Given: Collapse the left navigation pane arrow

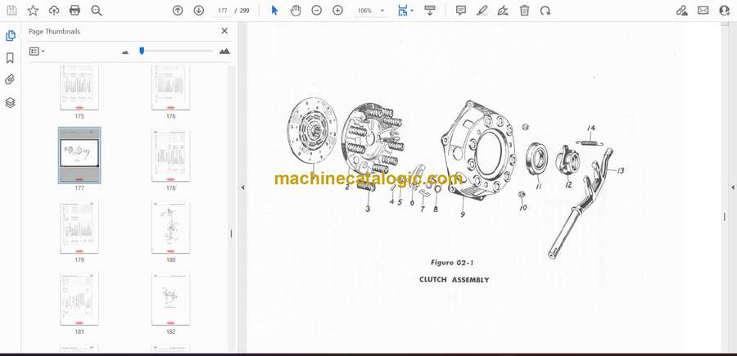Looking at the screenshot, I should pyautogui.click(x=242, y=187).
